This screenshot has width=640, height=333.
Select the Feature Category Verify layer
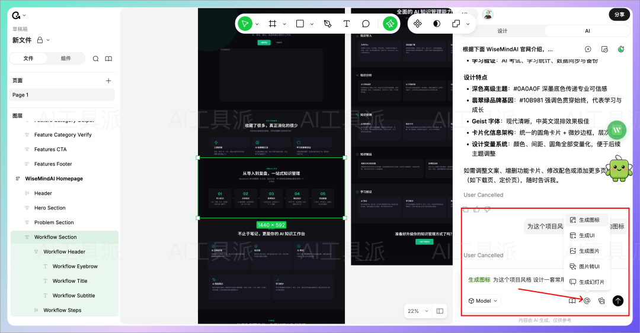tap(63, 134)
